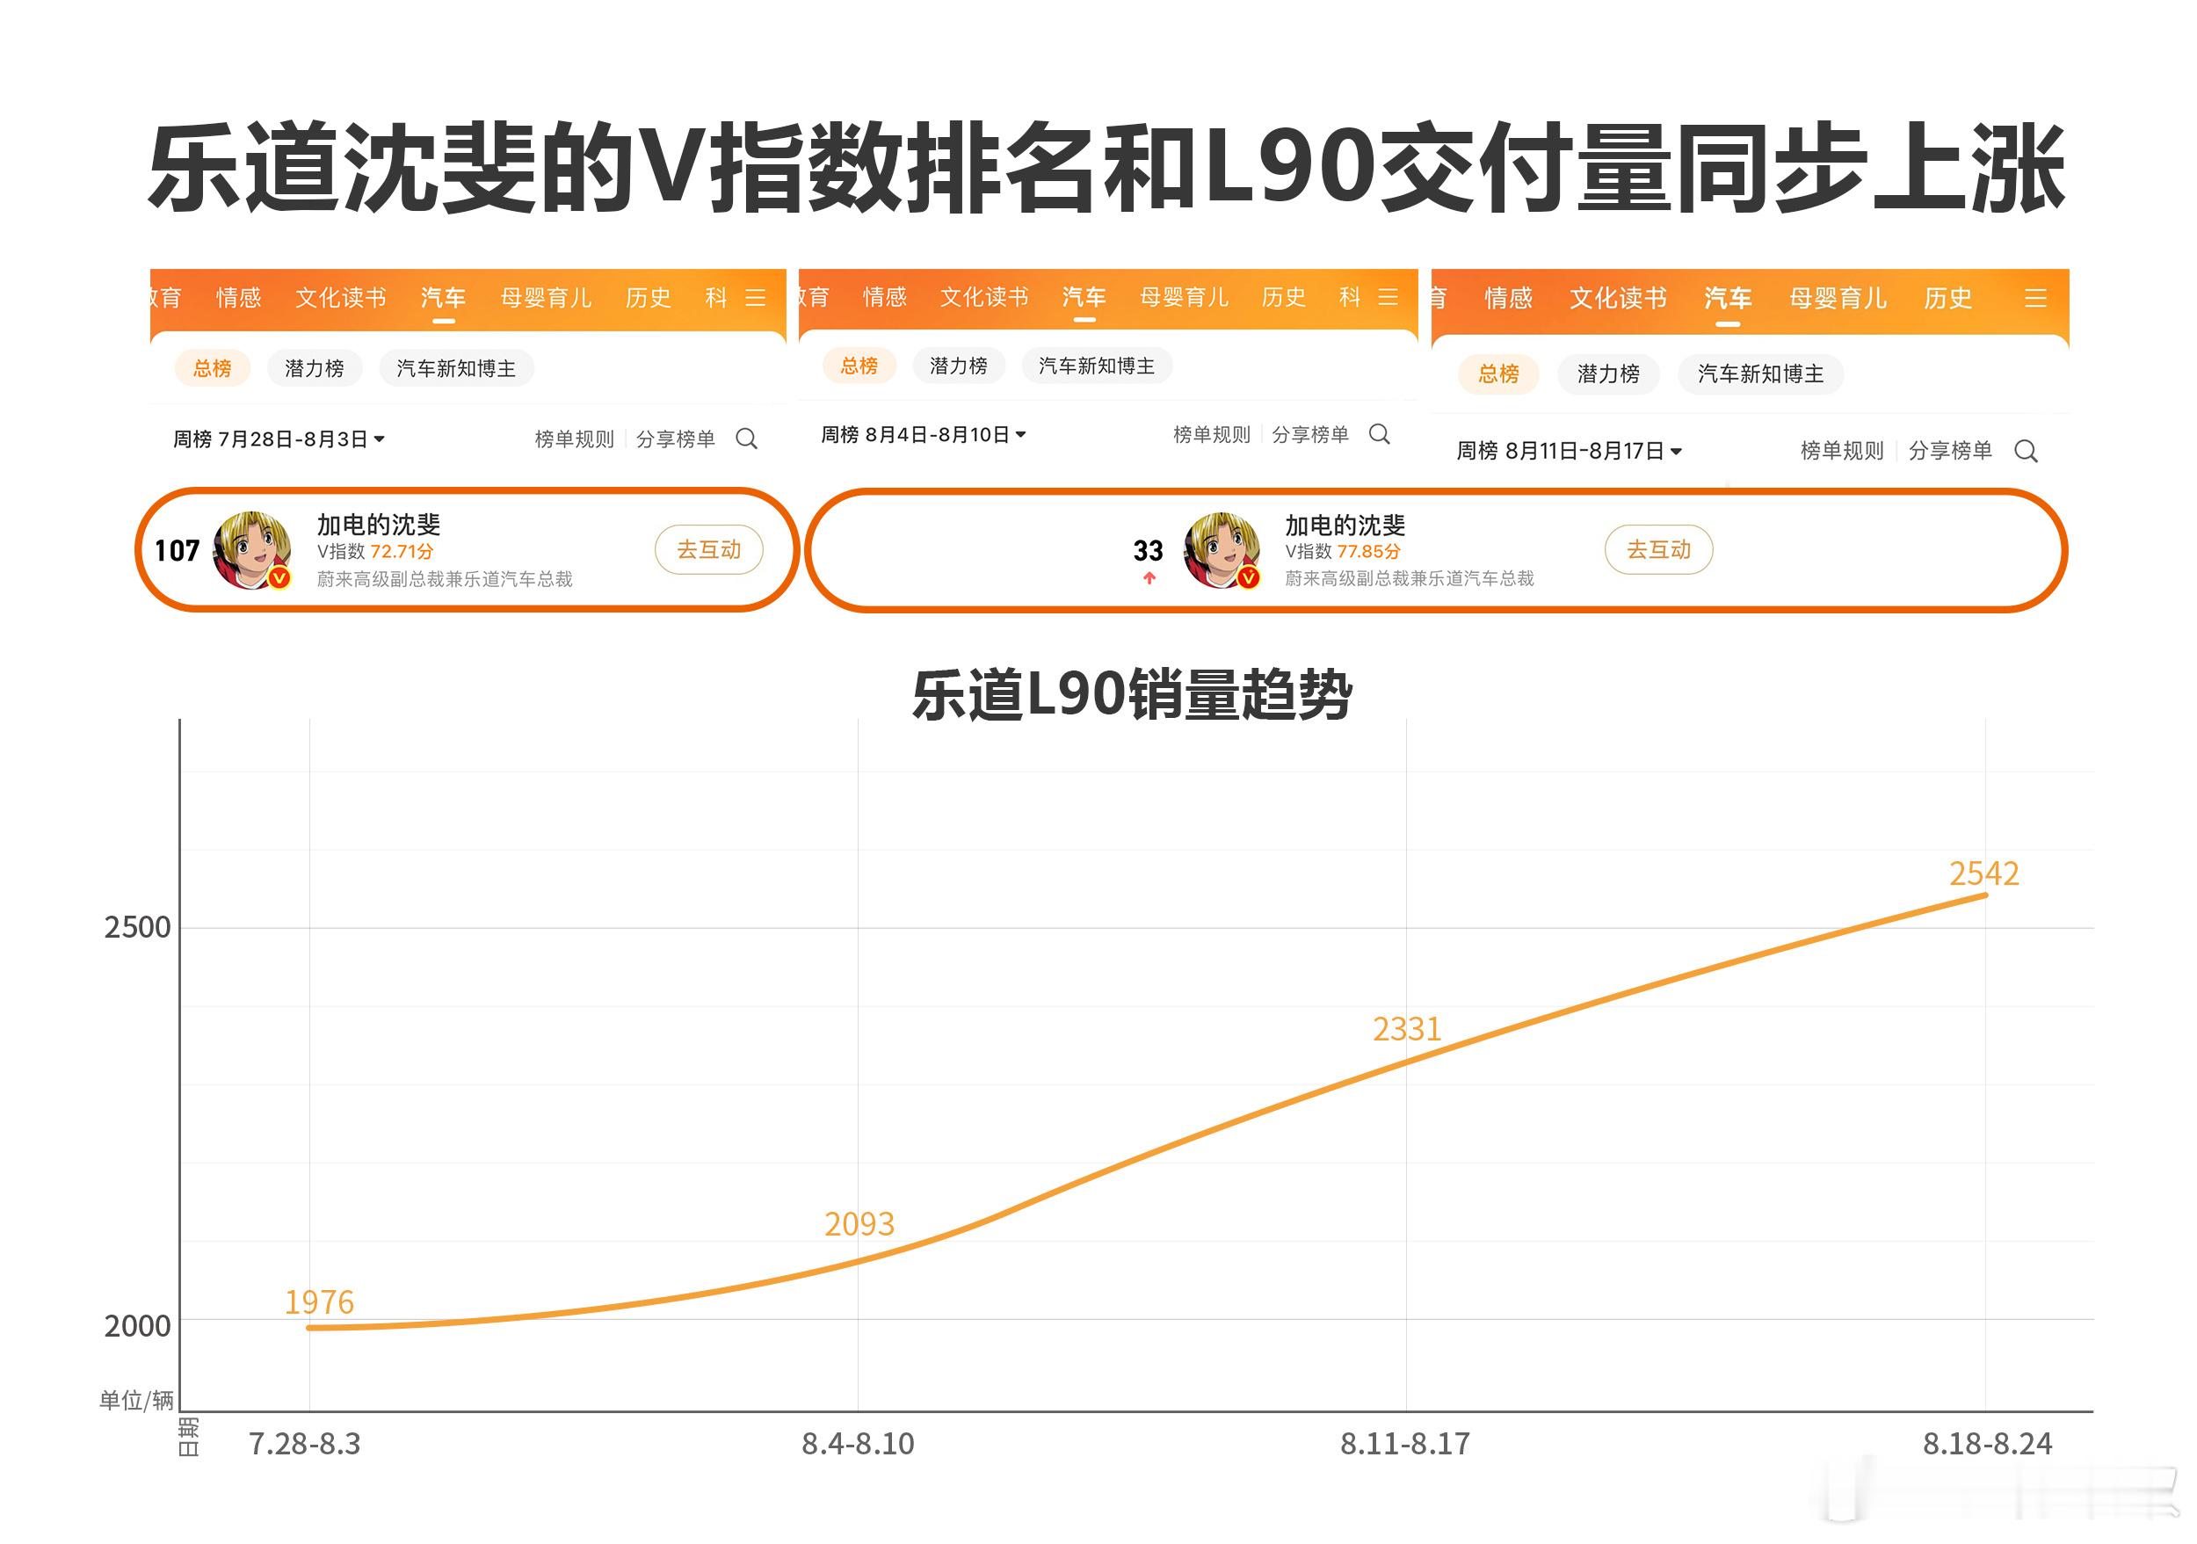Click the 2500 y-axis value

tap(137, 927)
